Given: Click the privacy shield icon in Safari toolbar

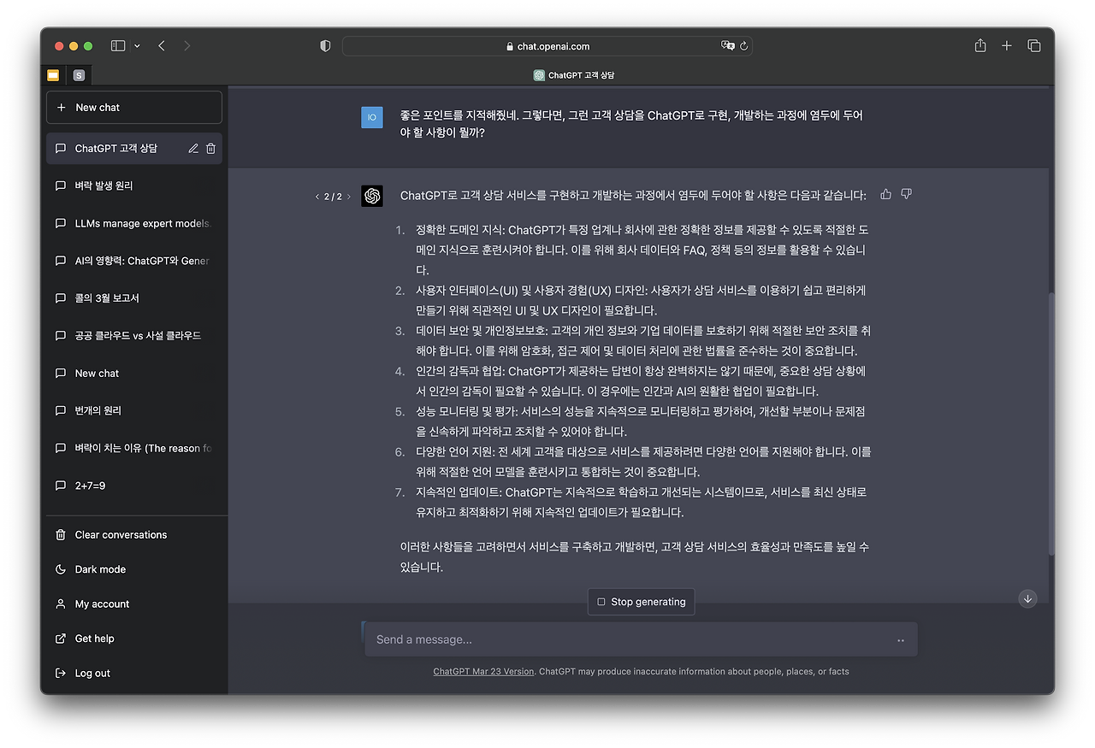Looking at the screenshot, I should click(x=325, y=45).
